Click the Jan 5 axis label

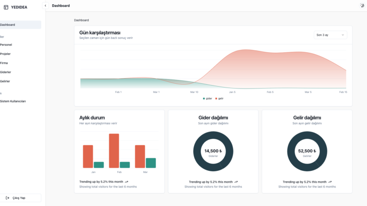[x=232, y=92]
